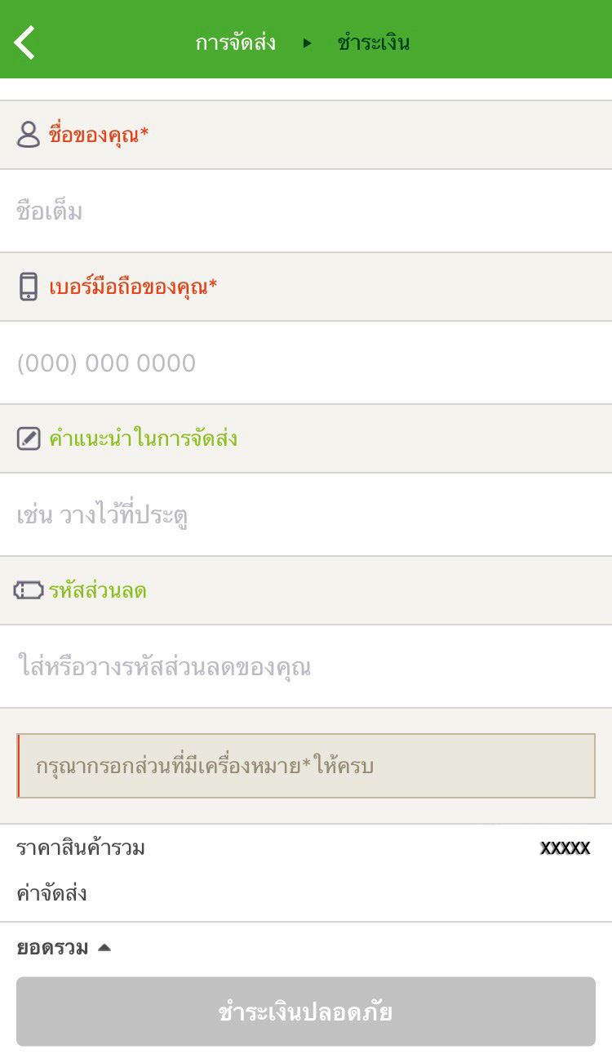Click the ราคาสินค้ารวม price row
Image resolution: width=612 pixels, height=1063 pixels.
point(306,848)
